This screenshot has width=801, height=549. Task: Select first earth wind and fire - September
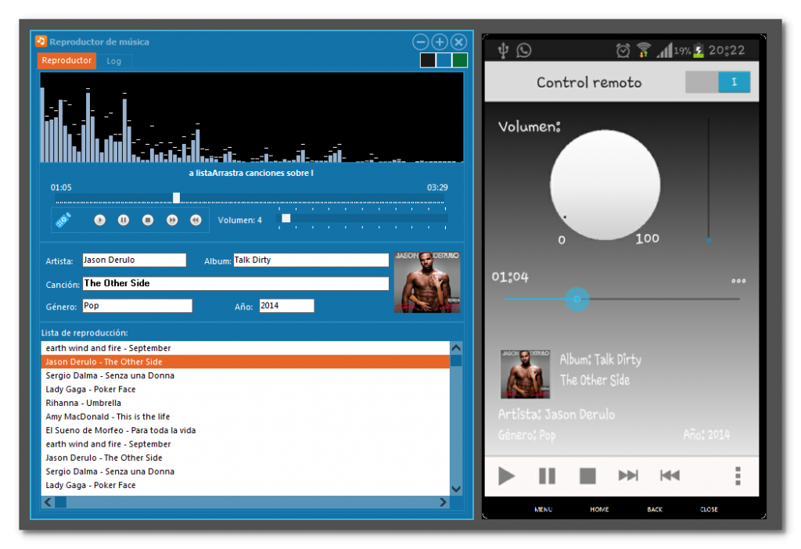coord(245,348)
